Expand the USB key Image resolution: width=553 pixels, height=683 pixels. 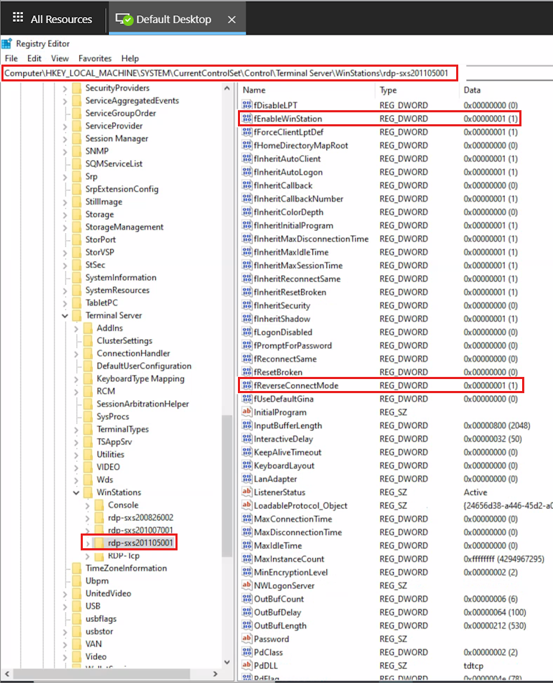point(65,606)
